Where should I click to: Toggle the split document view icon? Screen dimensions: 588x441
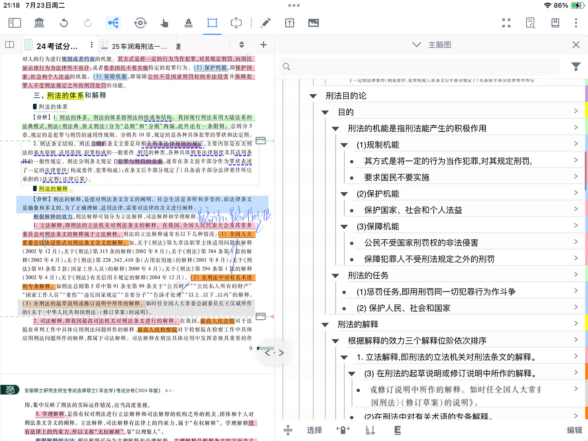[10, 45]
